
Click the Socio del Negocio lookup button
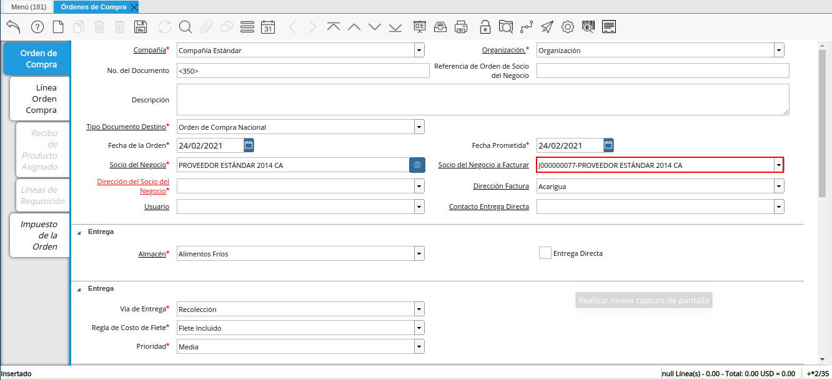pos(417,165)
